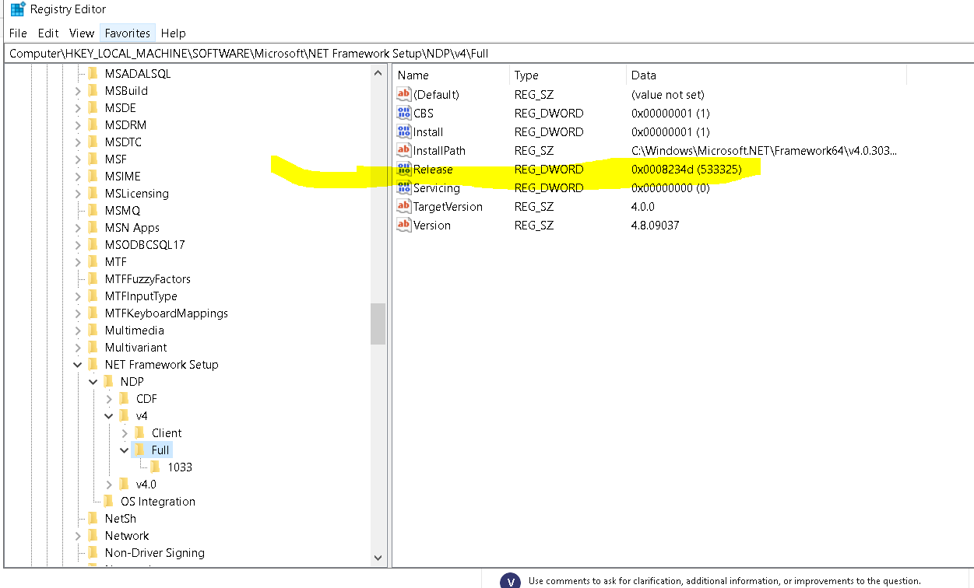Screen dimensions: 974x588
Task: Click the Release DWORD value icon
Action: 403,170
